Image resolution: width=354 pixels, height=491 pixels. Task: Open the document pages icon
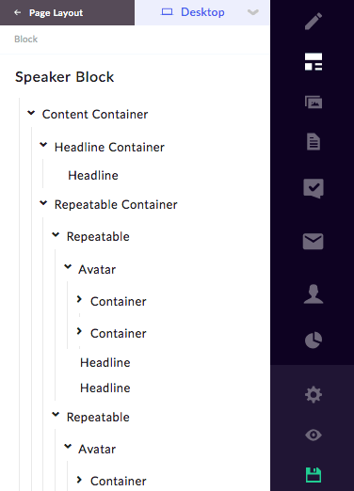[314, 142]
